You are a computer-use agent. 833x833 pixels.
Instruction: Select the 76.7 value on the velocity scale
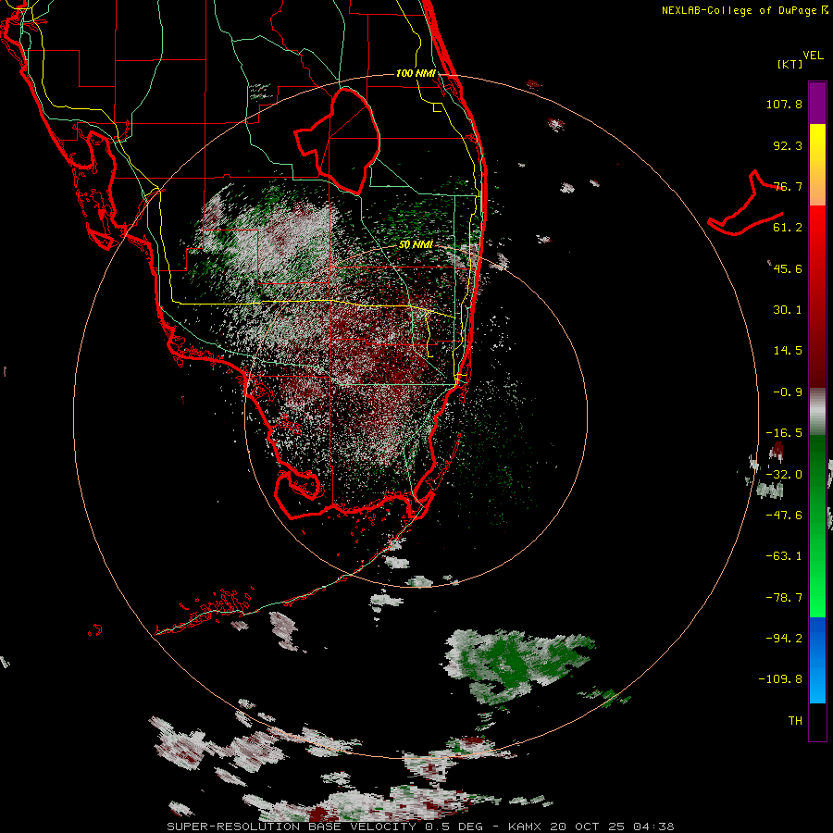pos(788,186)
